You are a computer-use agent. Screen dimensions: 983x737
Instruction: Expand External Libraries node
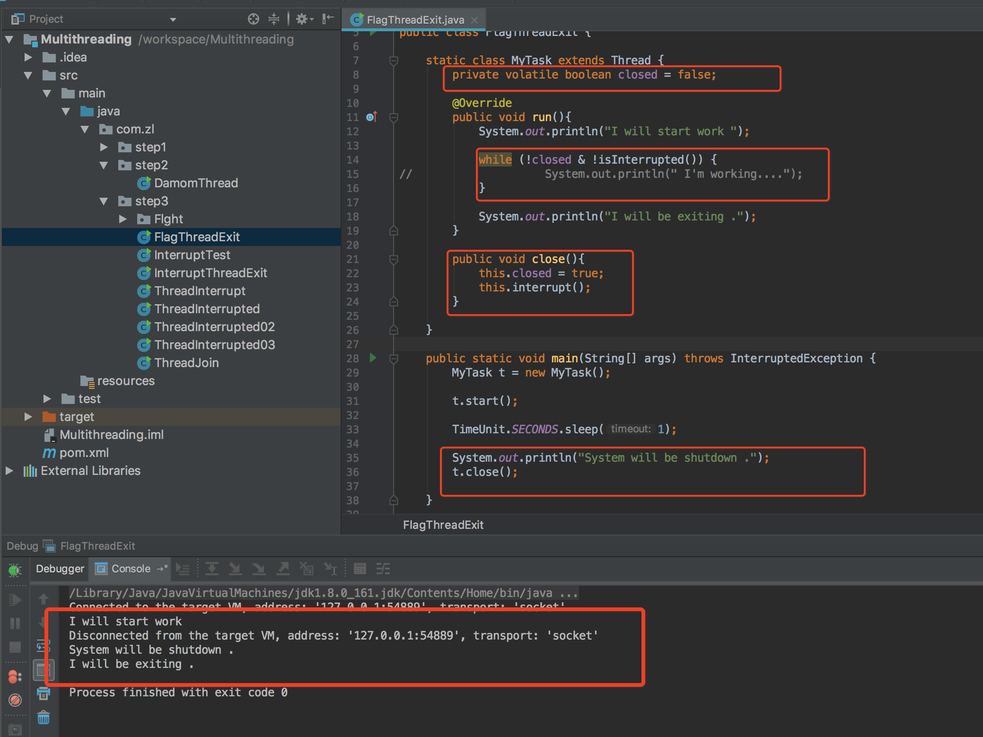point(9,471)
